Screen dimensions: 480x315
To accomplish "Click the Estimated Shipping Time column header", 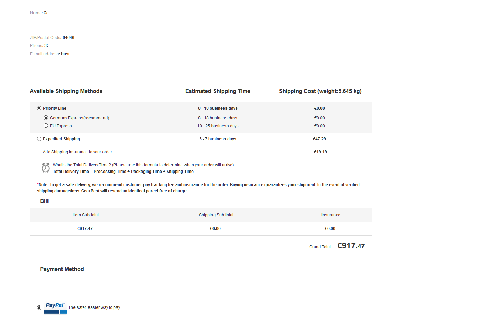I will pos(218,91).
